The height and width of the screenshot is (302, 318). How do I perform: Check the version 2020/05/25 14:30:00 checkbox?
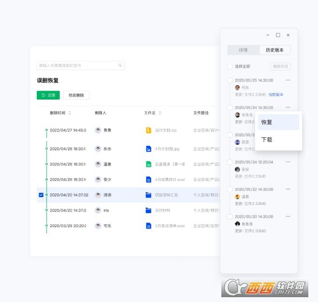(230, 80)
